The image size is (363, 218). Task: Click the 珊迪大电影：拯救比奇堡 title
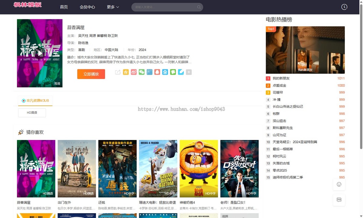pos(158,203)
